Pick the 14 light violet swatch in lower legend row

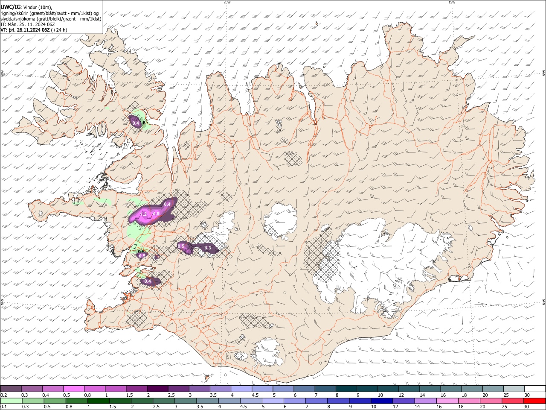[426, 401]
